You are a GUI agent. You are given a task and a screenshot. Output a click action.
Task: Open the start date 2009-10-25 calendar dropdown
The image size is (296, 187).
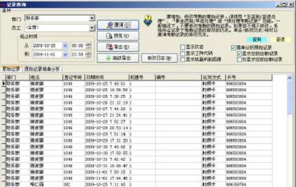(65, 46)
